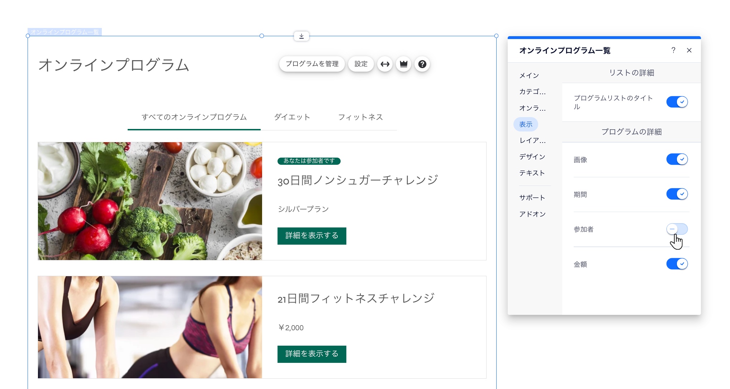The image size is (730, 389).
Task: Select デザイン in the panel sidebar
Action: pos(532,157)
